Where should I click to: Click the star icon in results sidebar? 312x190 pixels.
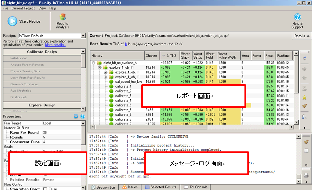coord(304,97)
